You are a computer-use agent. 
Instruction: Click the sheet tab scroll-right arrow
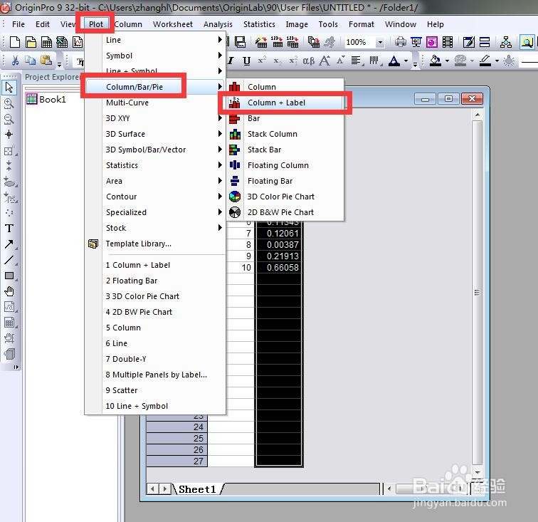coord(165,489)
